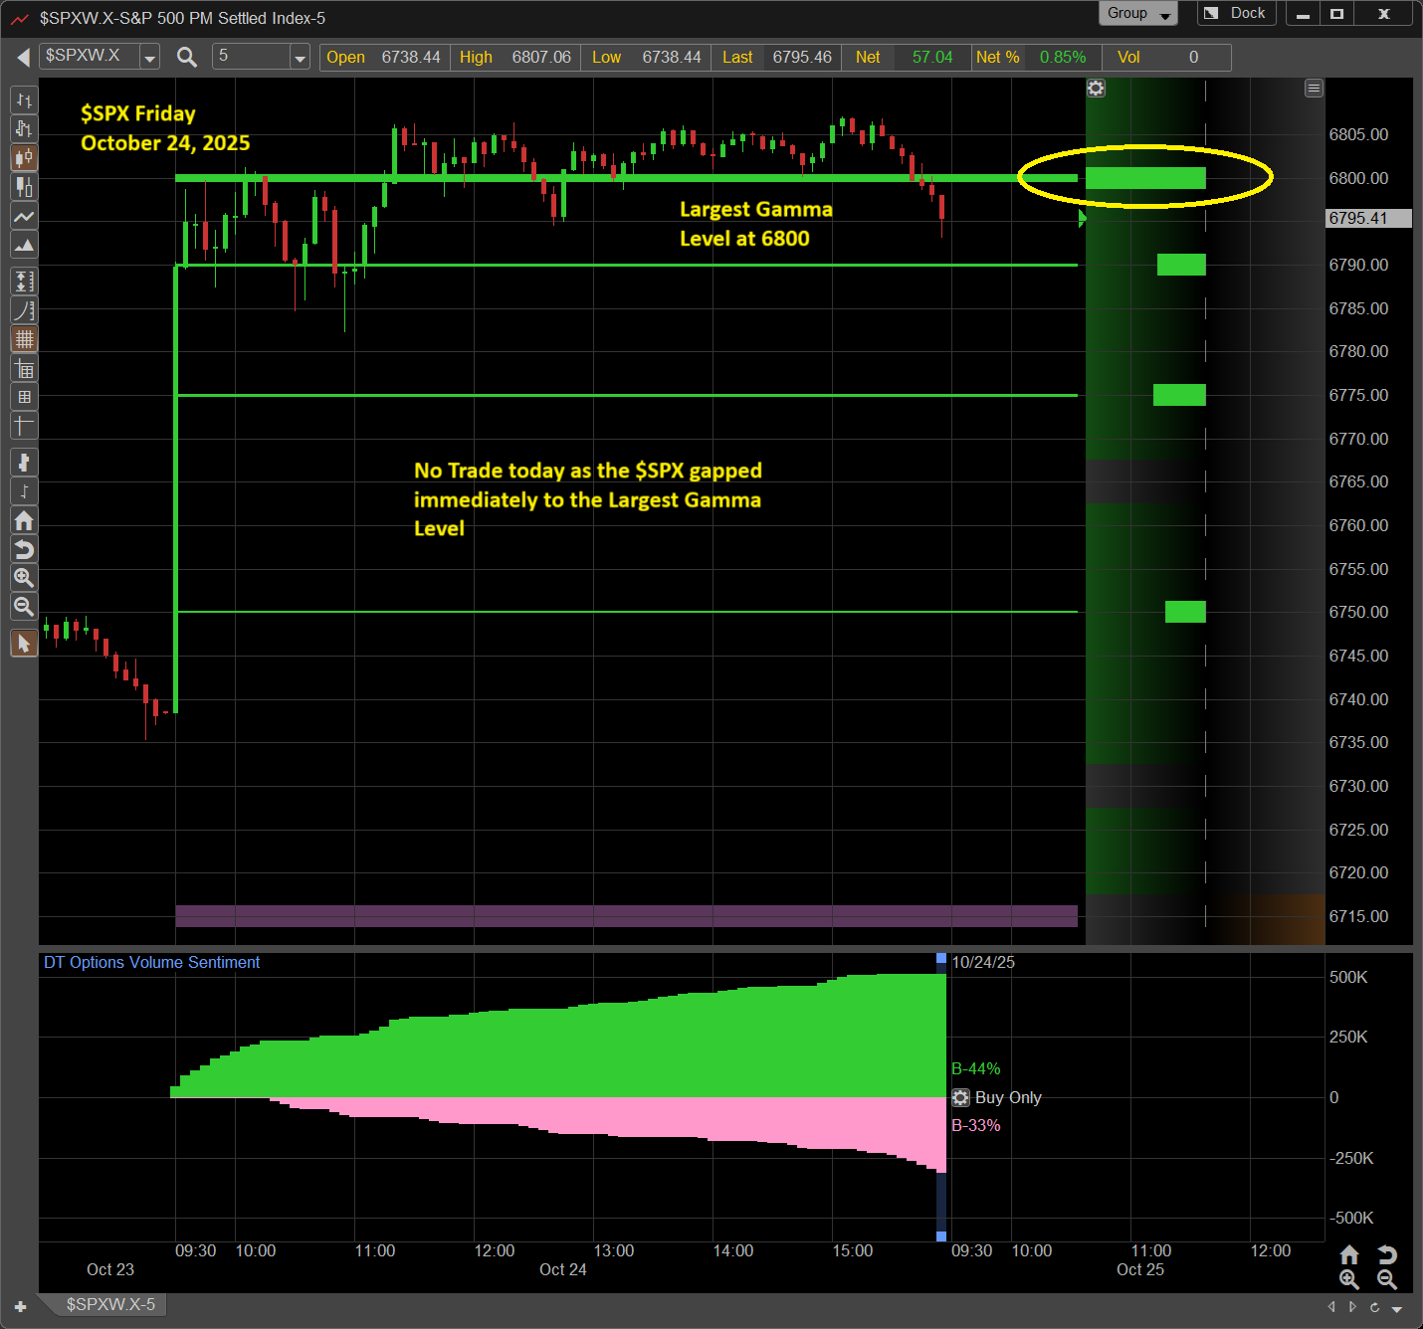Open the hamburger menu at chart top-right
This screenshot has height=1329, width=1423.
[x=1314, y=89]
